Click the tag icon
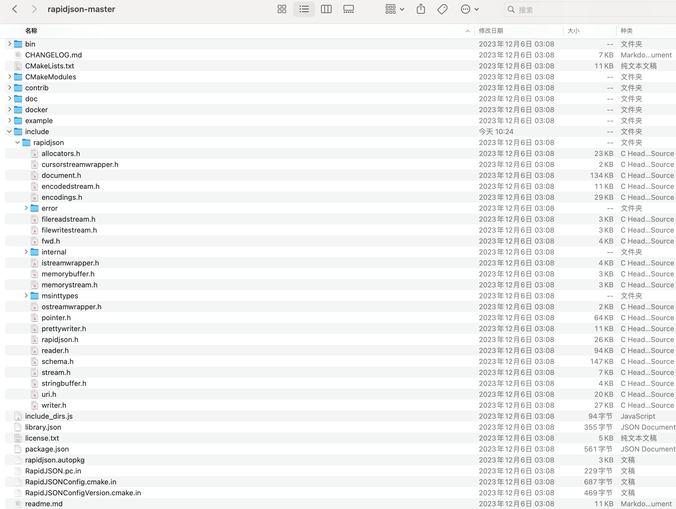 (x=442, y=9)
